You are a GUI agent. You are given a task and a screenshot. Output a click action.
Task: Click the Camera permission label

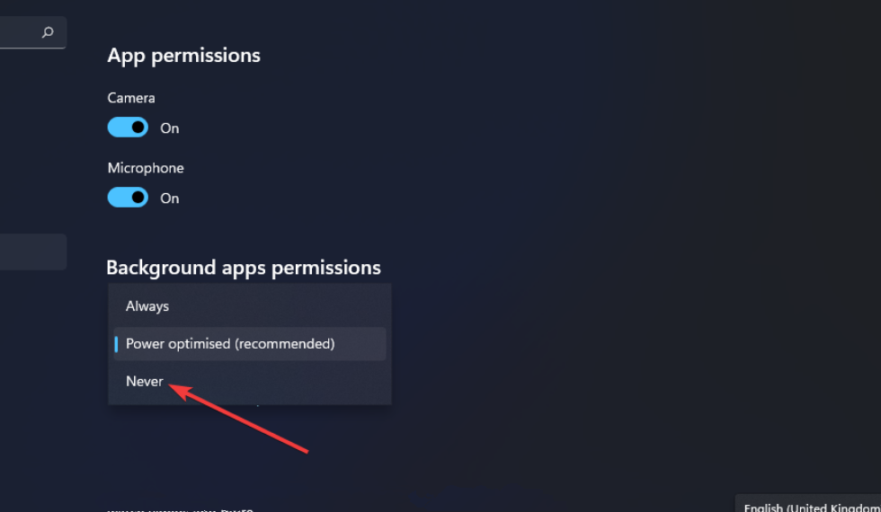tap(131, 98)
